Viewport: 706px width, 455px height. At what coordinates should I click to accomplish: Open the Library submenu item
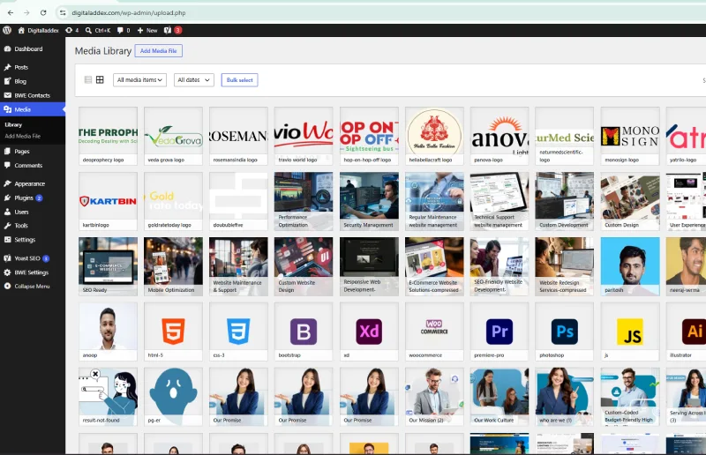[13, 124]
